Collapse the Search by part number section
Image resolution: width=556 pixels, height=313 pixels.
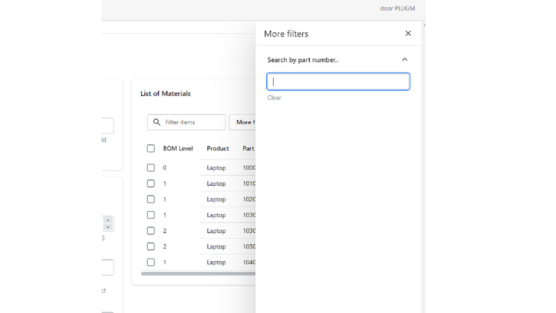(404, 60)
